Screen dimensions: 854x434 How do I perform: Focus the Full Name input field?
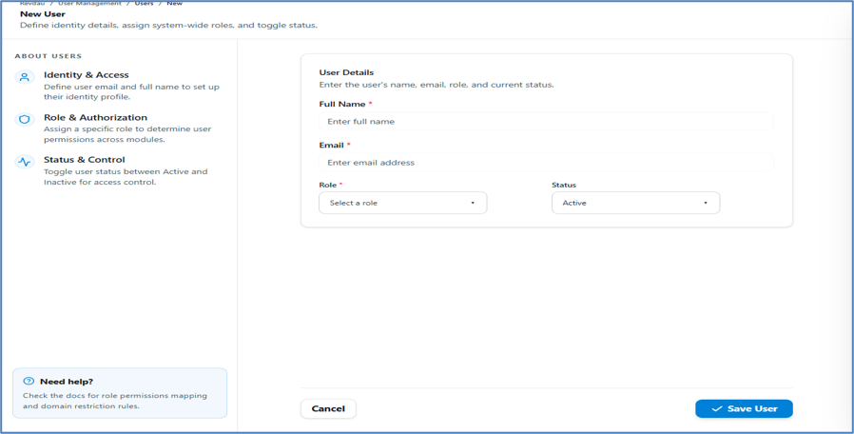click(546, 121)
